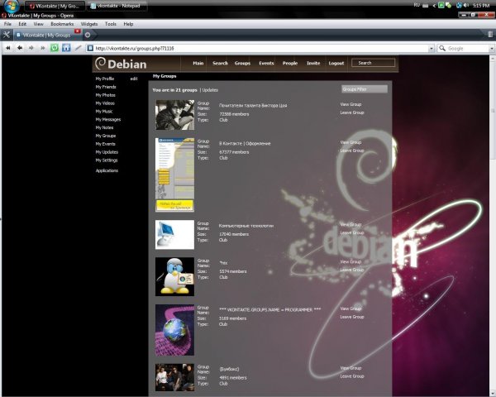
Task: Open My Messages in sidebar
Action: pyautogui.click(x=107, y=119)
